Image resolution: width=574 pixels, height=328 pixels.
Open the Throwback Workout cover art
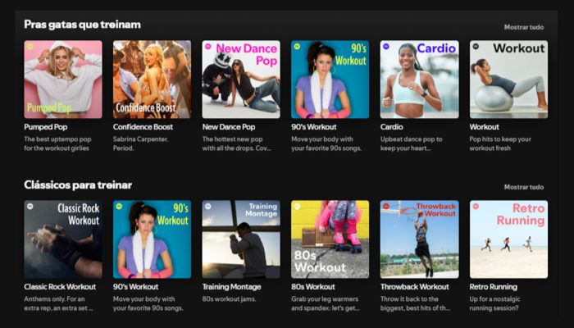click(420, 239)
